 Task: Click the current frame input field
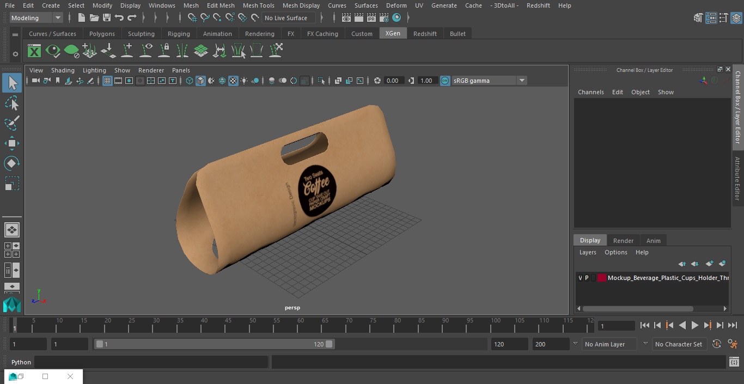coord(616,326)
